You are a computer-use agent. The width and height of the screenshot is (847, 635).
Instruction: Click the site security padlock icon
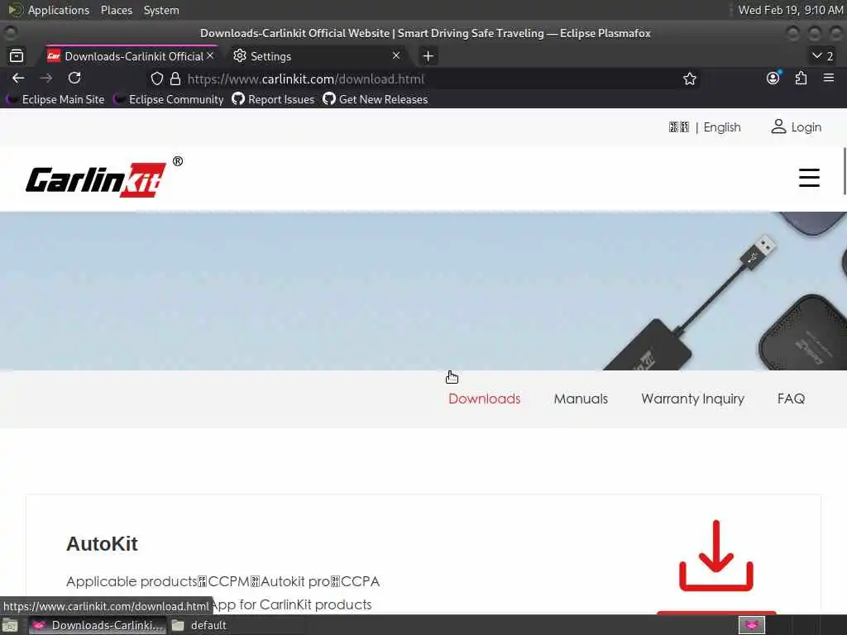pyautogui.click(x=175, y=79)
